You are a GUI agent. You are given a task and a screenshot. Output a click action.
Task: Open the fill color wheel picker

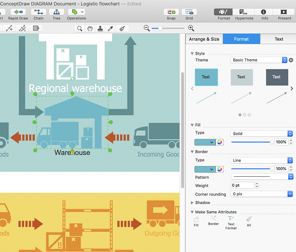pyautogui.click(x=220, y=142)
